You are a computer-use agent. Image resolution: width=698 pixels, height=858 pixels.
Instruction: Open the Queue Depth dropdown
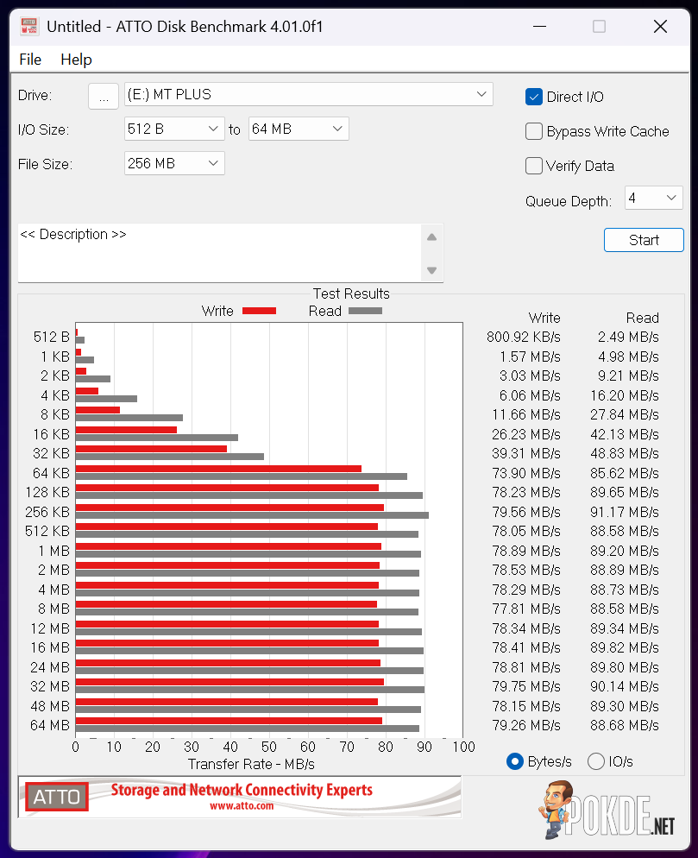(654, 198)
